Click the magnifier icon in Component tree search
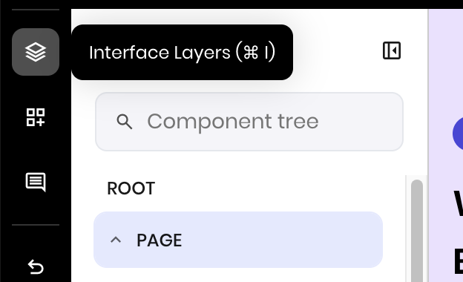This screenshot has height=282, width=463. (125, 122)
